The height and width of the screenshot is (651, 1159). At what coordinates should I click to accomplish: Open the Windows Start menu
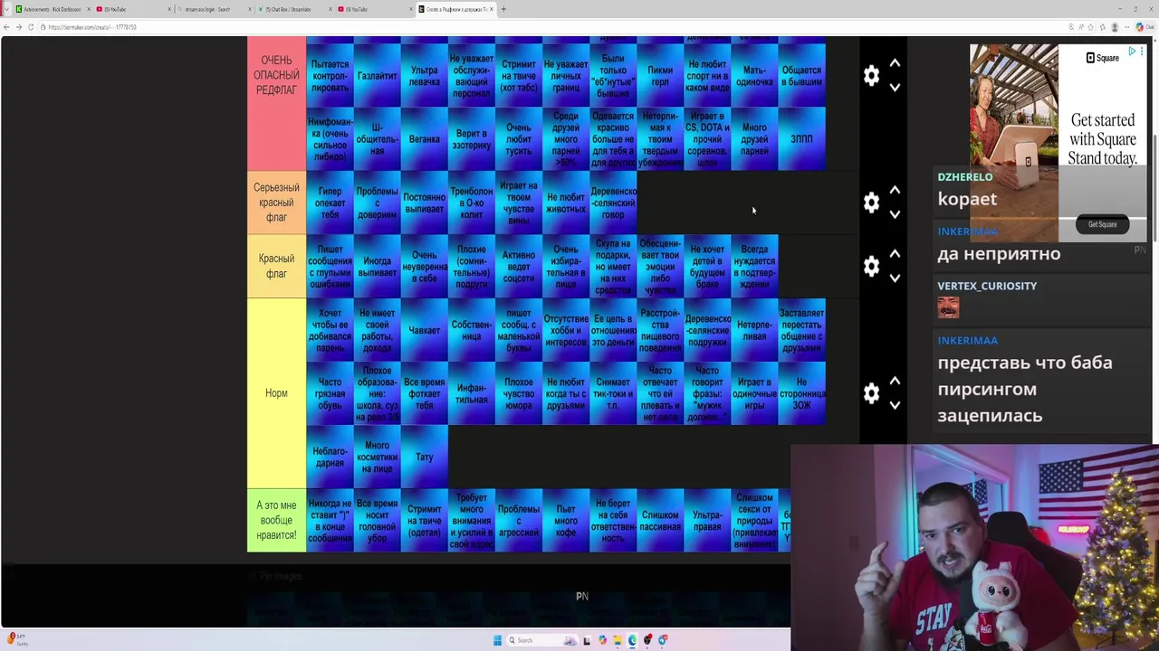497,640
